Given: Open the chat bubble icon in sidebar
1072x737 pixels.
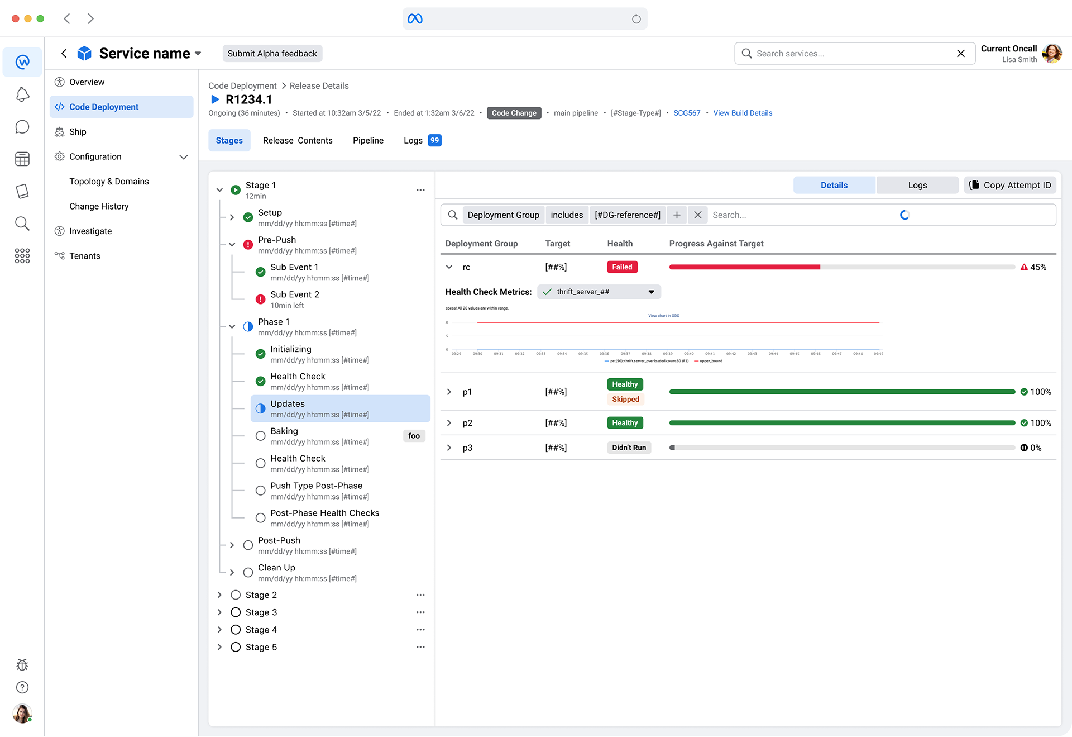Looking at the screenshot, I should tap(22, 127).
